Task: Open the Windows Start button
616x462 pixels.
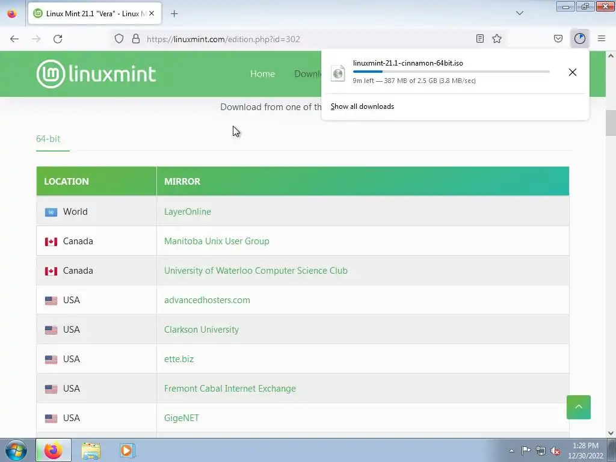Action: (16, 450)
